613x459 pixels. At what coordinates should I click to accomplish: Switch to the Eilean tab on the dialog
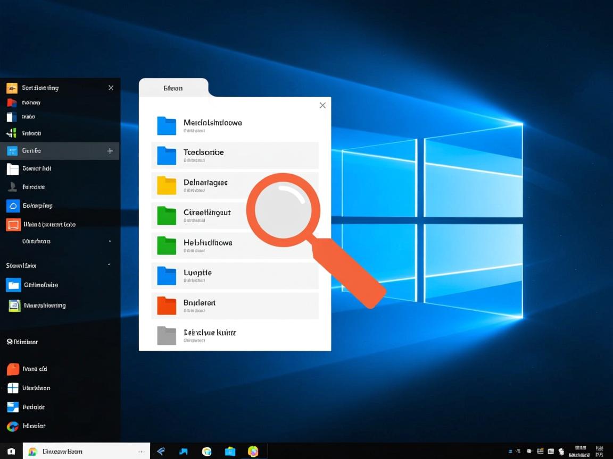coord(173,87)
